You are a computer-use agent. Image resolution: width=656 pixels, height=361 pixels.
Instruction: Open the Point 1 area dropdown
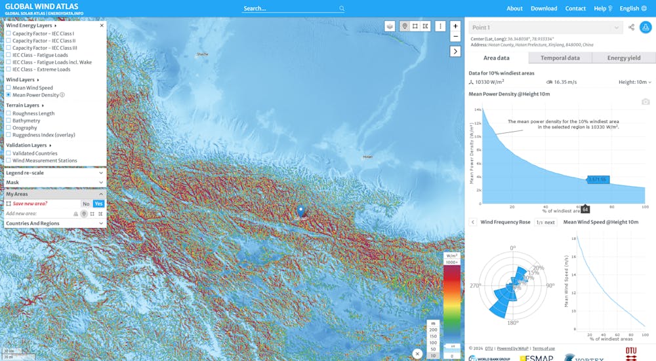point(546,28)
